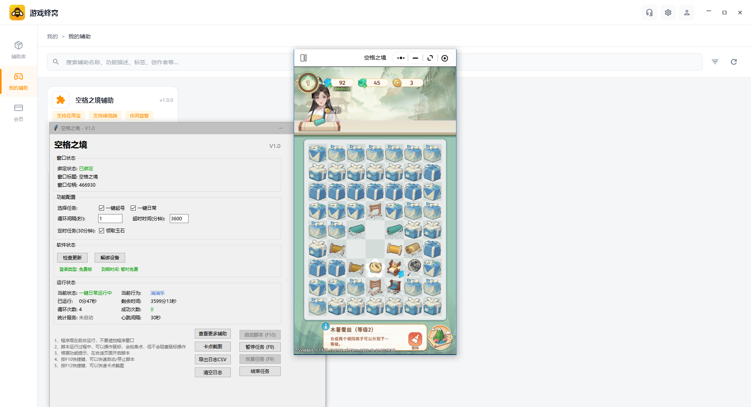This screenshot has width=751, height=407.
Task: Click 导出日志CSV button
Action: [213, 359]
